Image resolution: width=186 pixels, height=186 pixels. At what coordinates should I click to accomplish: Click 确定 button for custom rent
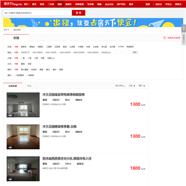point(135,52)
